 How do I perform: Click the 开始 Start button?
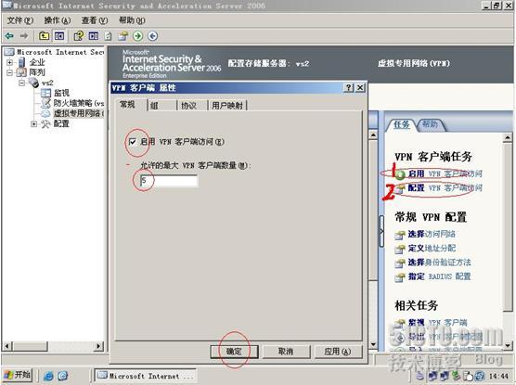click(x=18, y=375)
